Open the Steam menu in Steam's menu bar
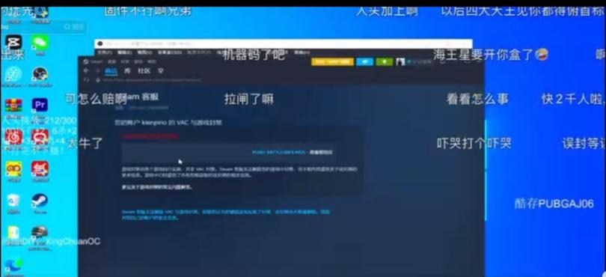The width and height of the screenshot is (606, 277). click(96, 61)
